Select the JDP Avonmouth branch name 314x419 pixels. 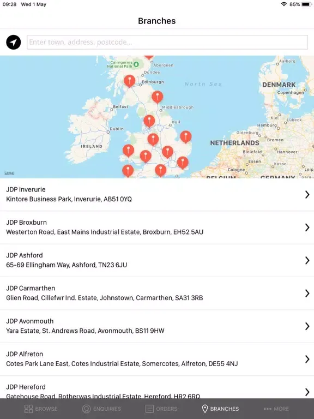click(x=30, y=321)
